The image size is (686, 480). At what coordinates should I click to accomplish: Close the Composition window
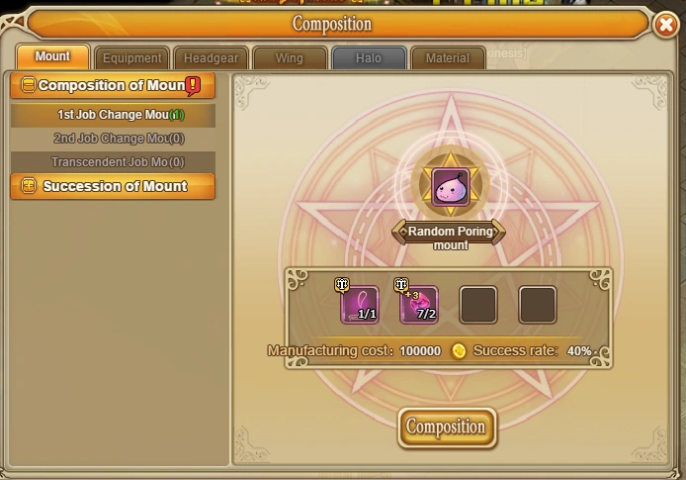coord(665,25)
